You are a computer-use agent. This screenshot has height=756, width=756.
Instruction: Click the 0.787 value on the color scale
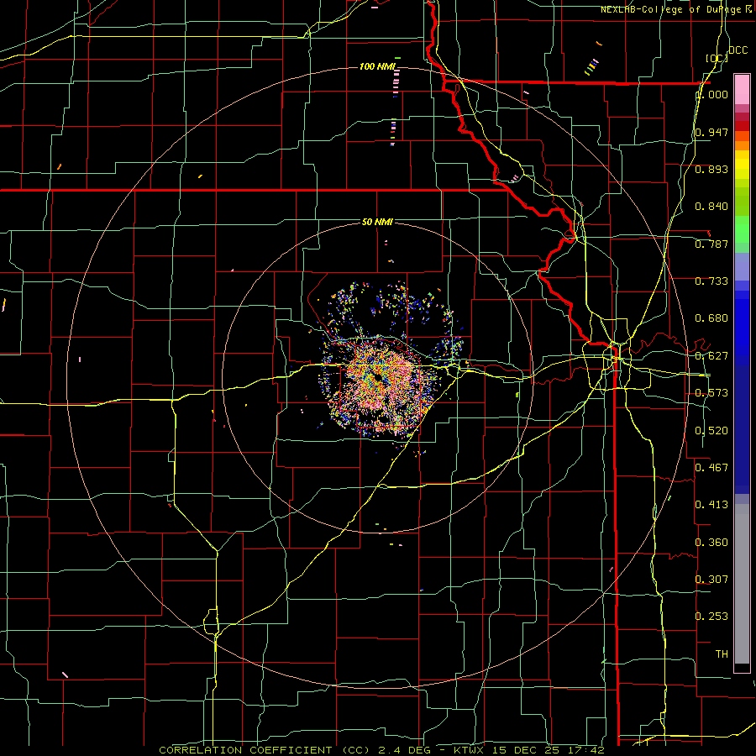coord(711,244)
